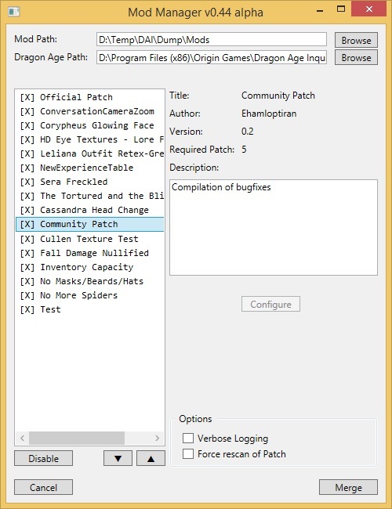
Task: Select Inventory Capacity mod
Action: (x=89, y=267)
